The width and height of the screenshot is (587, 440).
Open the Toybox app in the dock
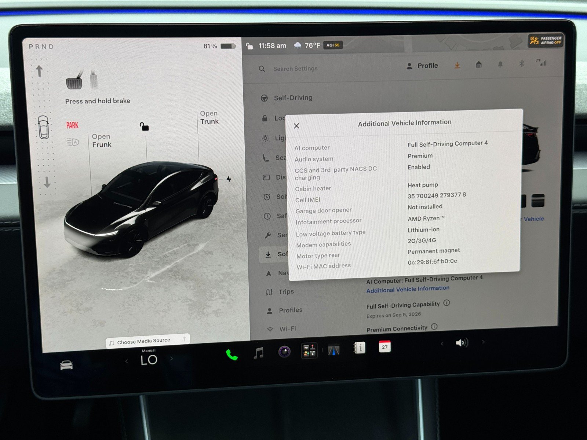coord(309,351)
